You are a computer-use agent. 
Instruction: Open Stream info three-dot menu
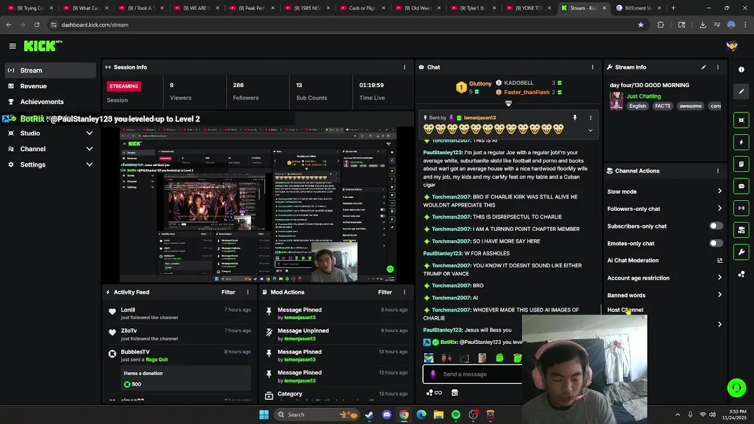[x=717, y=67]
